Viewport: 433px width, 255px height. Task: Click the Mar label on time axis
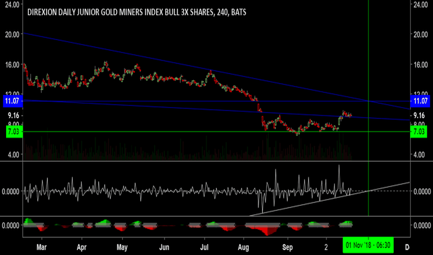pyautogui.click(x=41, y=247)
